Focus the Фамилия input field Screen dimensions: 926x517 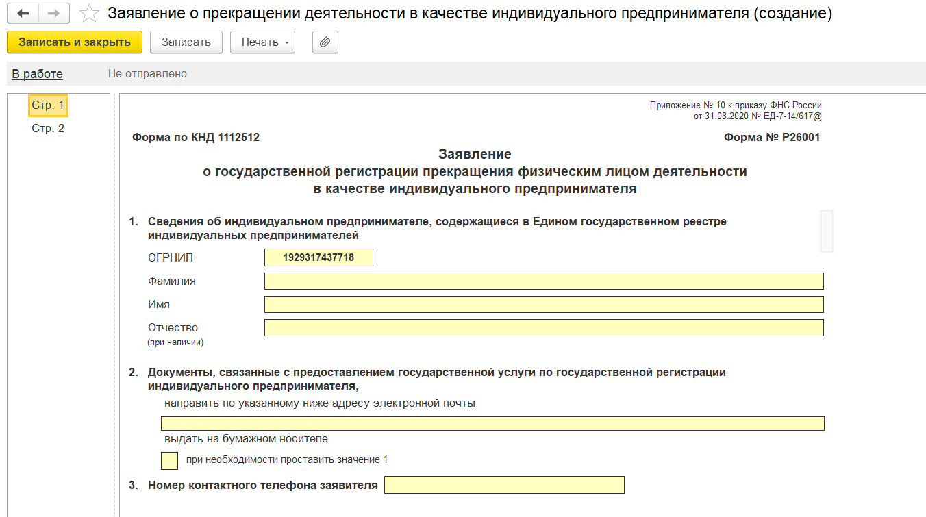tap(544, 281)
